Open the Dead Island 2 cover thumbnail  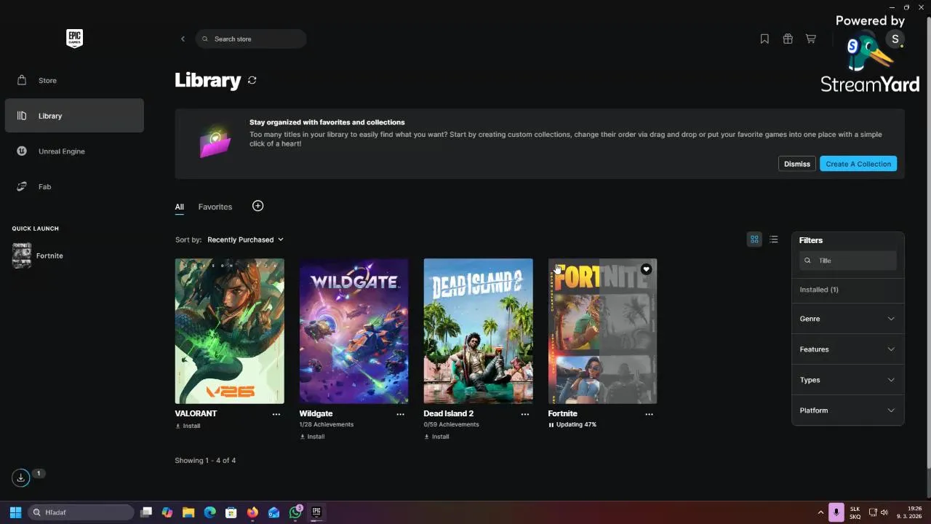(478, 331)
